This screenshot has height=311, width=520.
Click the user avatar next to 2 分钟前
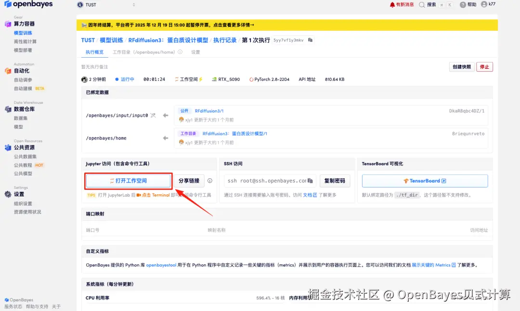click(84, 79)
